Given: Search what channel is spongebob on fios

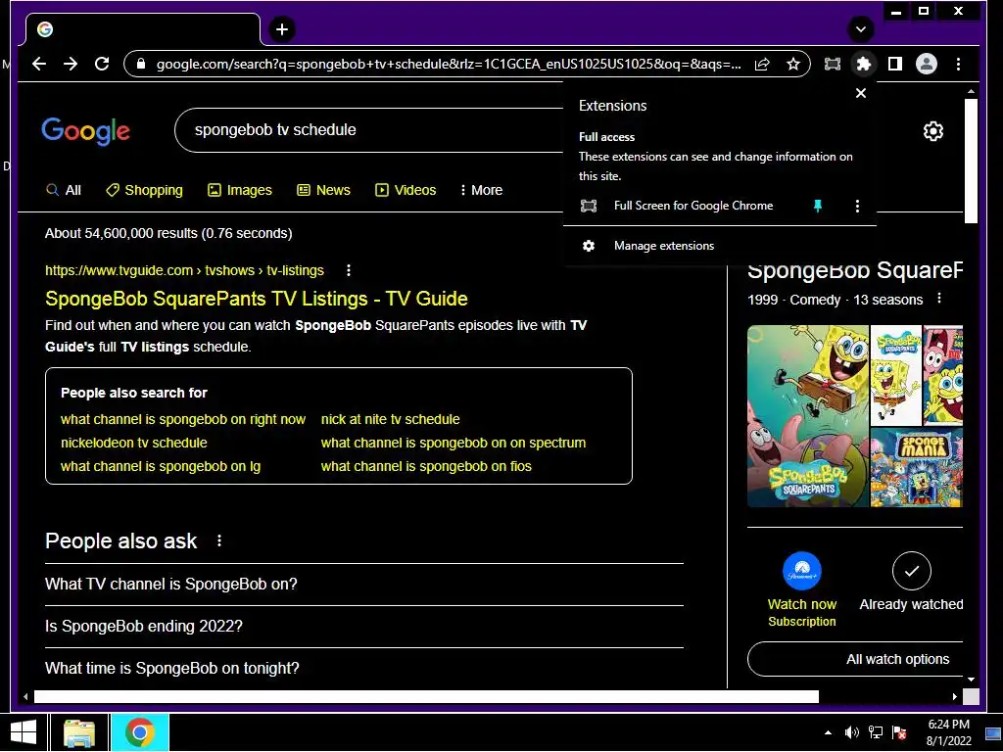Looking at the screenshot, I should 426,466.
